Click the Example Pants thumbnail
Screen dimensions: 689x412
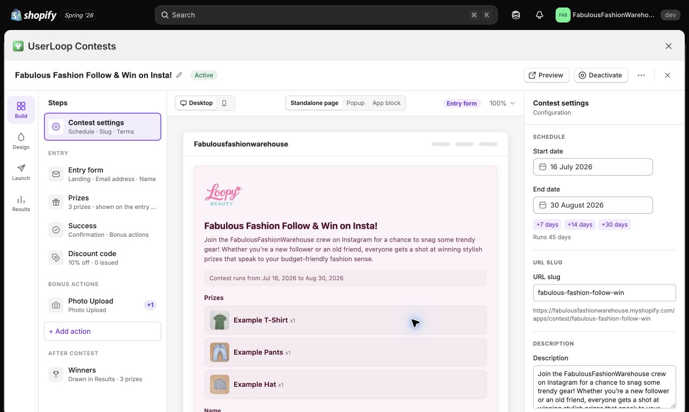pos(220,353)
